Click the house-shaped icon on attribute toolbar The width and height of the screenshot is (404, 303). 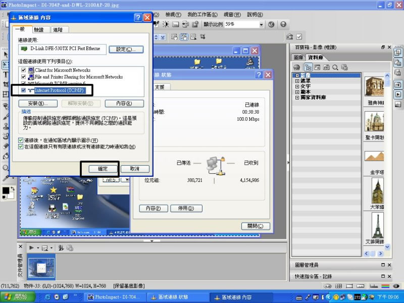tap(289, 37)
